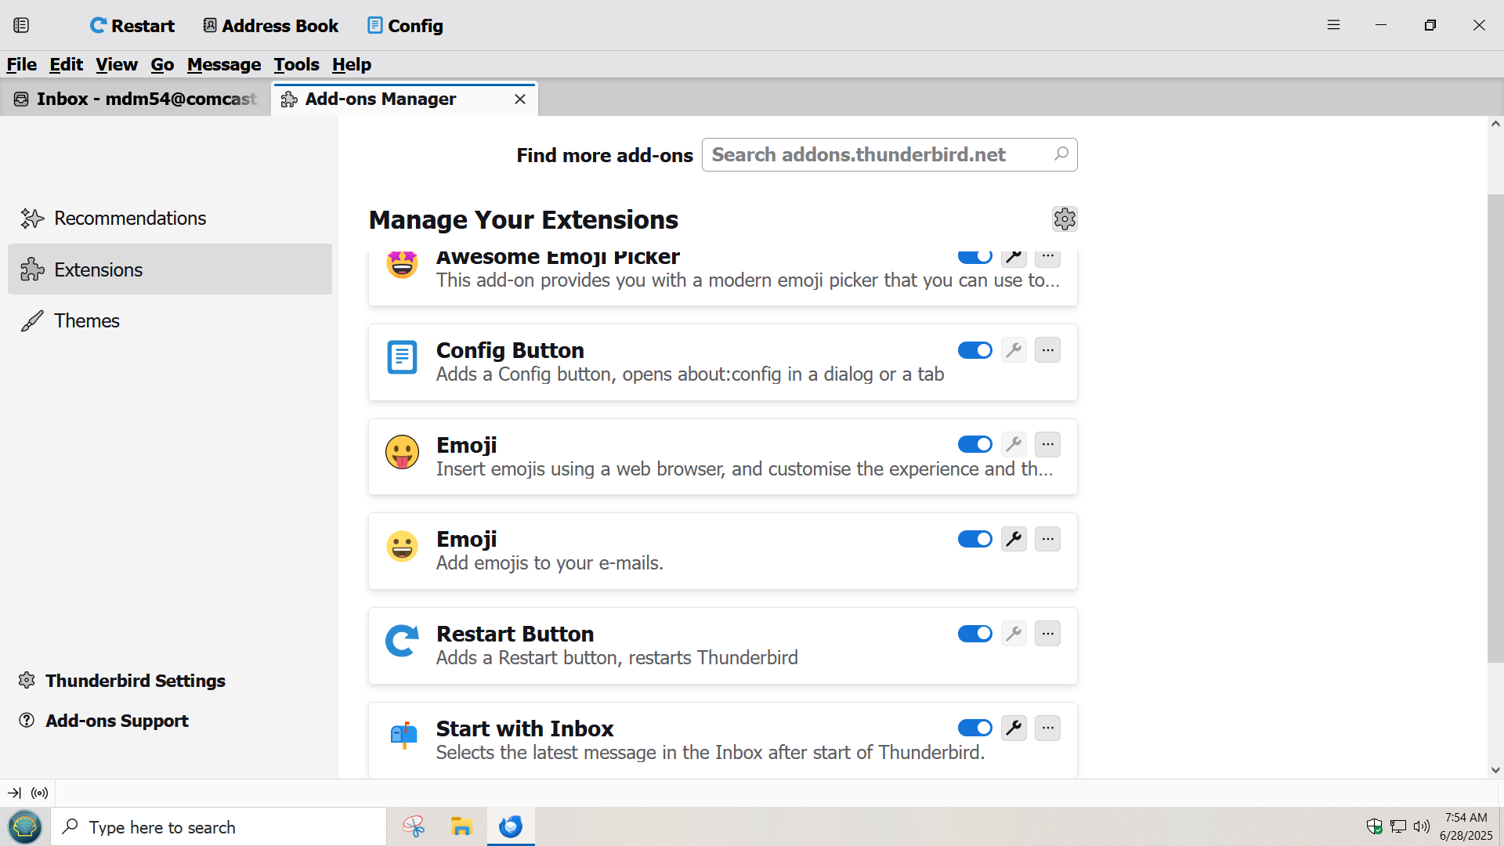Open the Windows Start button
The image size is (1504, 846).
coord(25,826)
